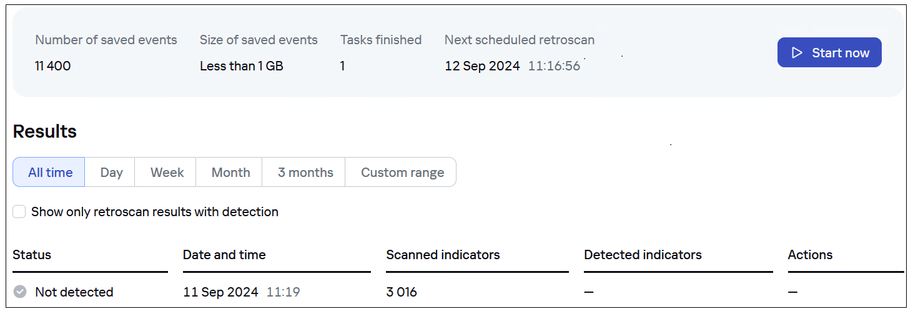This screenshot has height=309, width=908.
Task: Choose the 3 months time range
Action: [305, 173]
